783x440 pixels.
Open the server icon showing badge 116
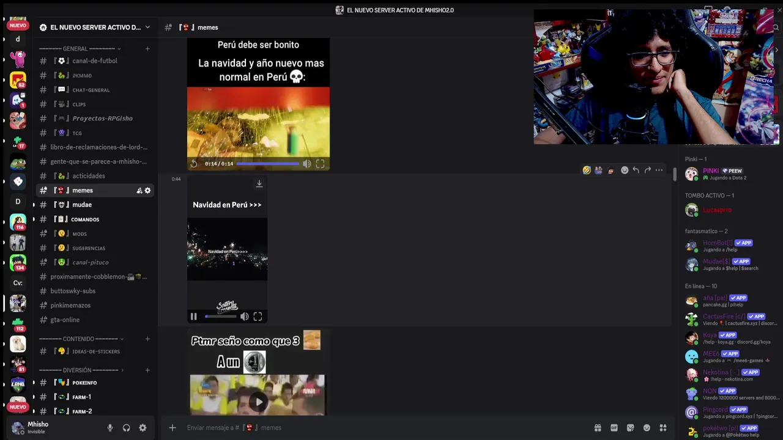click(18, 222)
